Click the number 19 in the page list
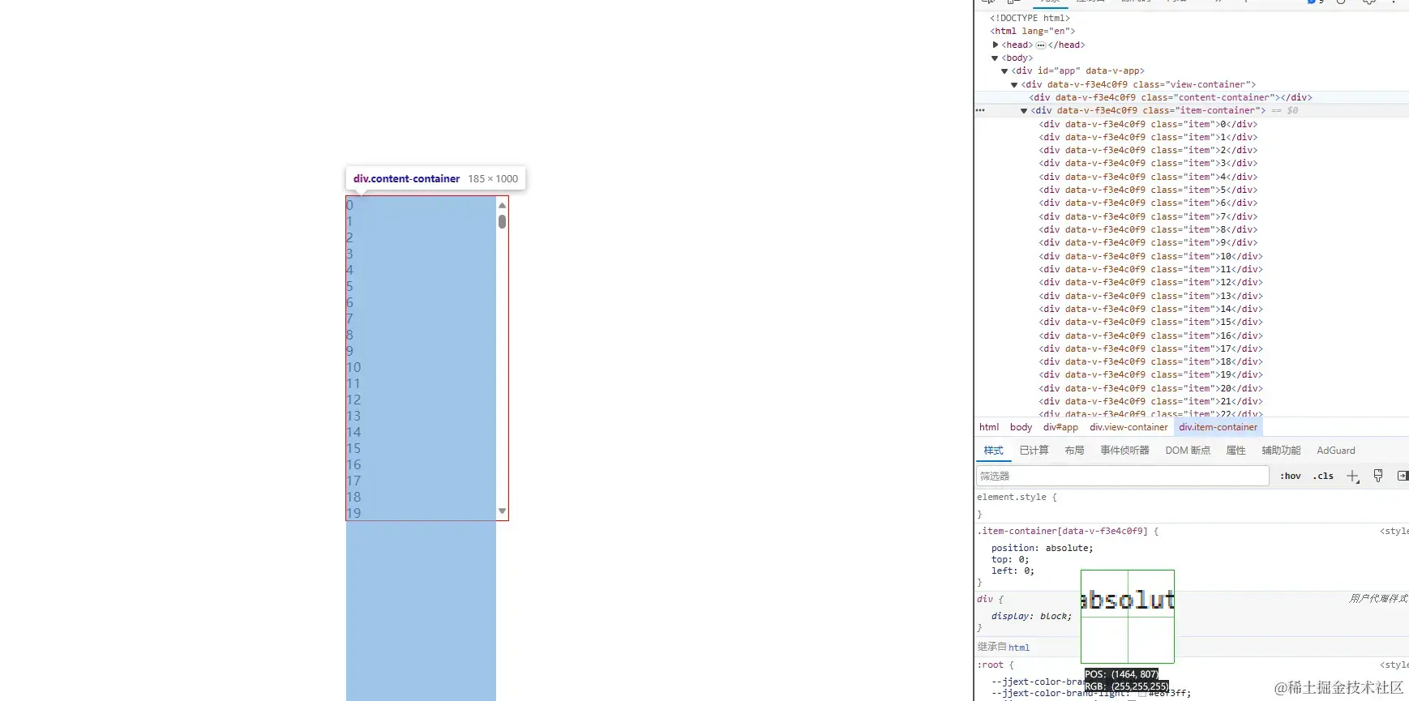1409x701 pixels. [353, 513]
